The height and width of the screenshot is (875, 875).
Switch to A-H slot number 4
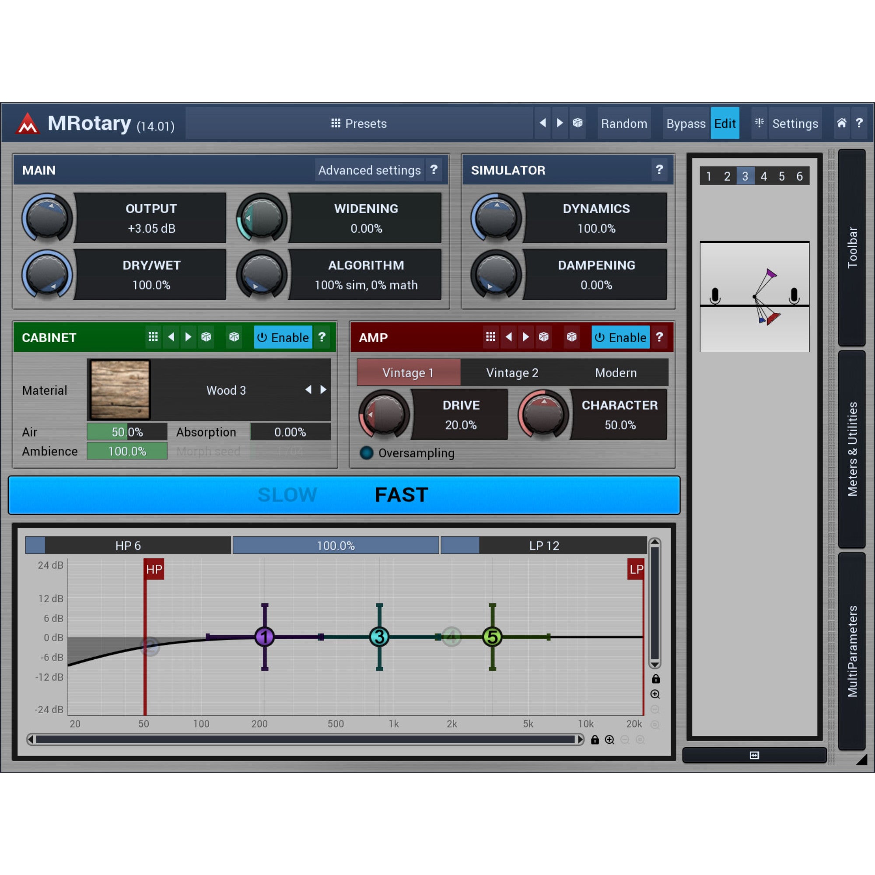[763, 176]
